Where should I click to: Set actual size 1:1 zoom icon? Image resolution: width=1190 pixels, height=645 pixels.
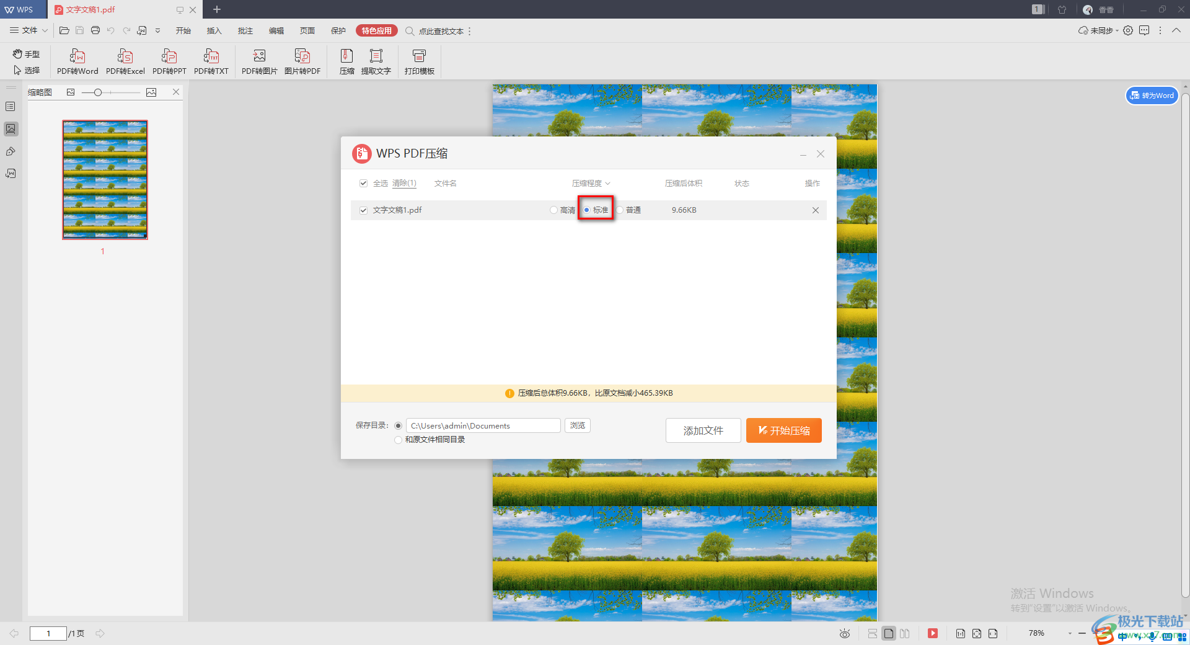(961, 633)
